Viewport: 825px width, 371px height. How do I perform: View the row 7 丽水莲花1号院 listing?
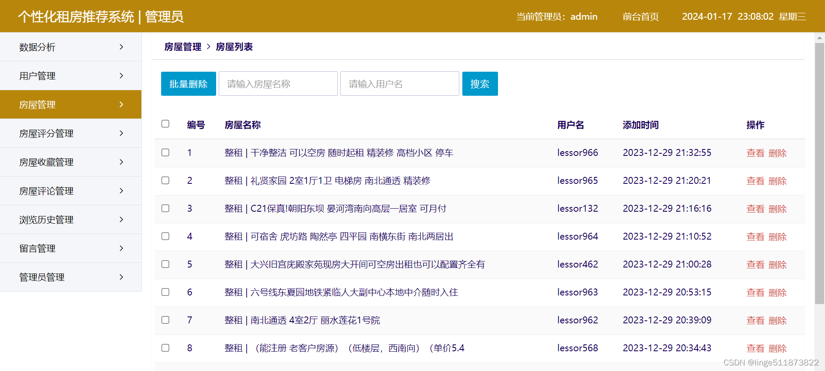click(x=755, y=320)
